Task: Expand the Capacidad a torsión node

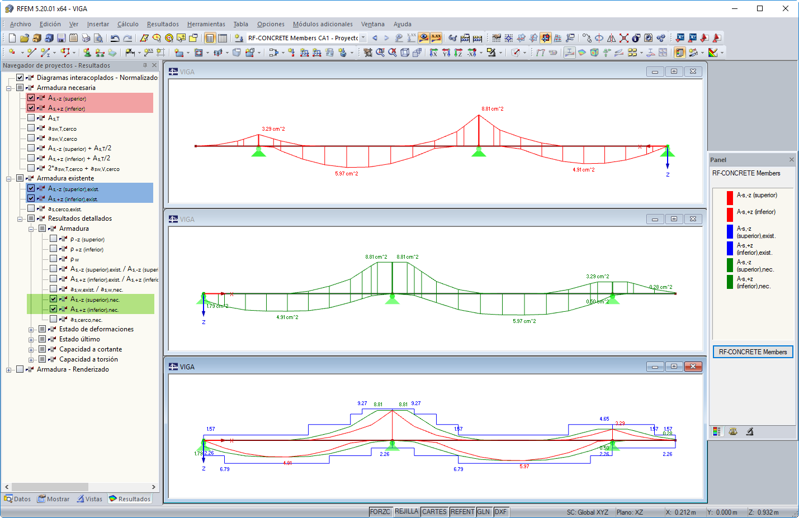Action: (31, 359)
